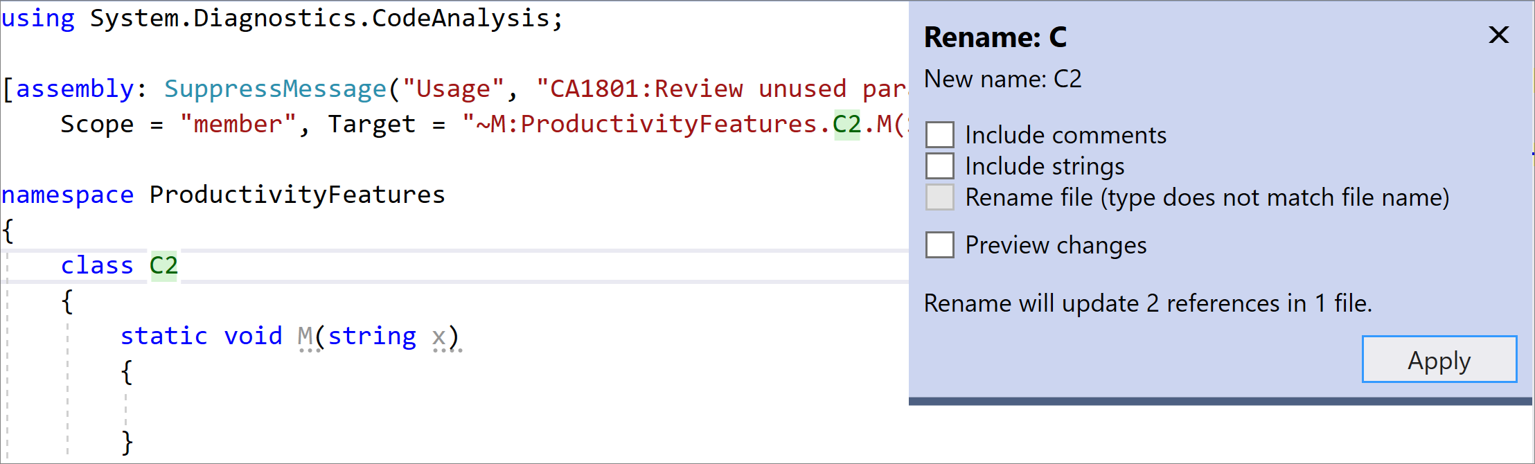This screenshot has height=464, width=1535.
Task: Click the Apply button
Action: (1439, 359)
